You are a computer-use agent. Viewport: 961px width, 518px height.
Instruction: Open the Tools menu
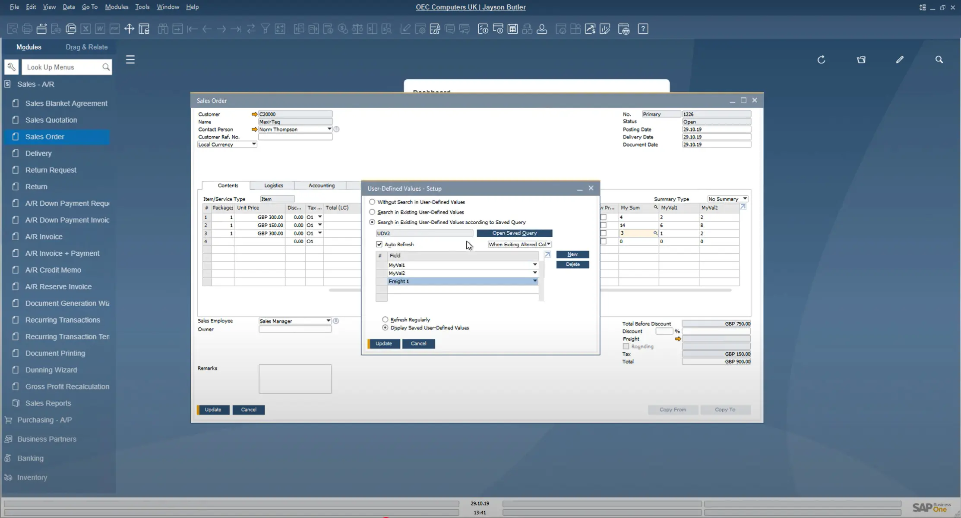click(142, 7)
